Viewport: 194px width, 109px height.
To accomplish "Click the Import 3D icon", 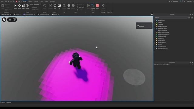I will tap(64, 5).
